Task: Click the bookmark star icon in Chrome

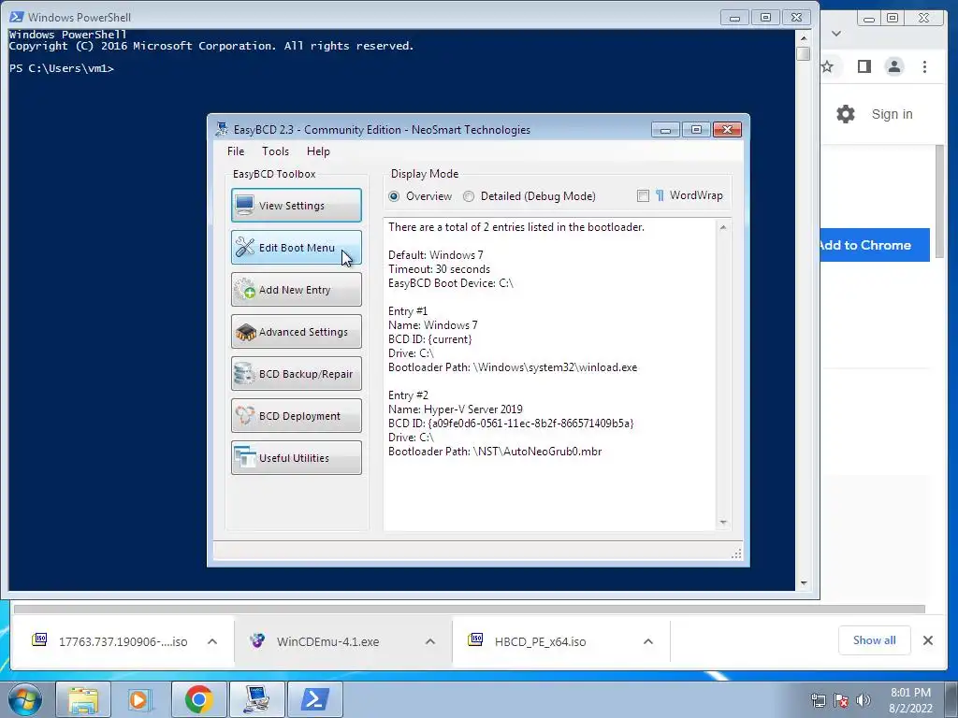Action: click(x=827, y=66)
